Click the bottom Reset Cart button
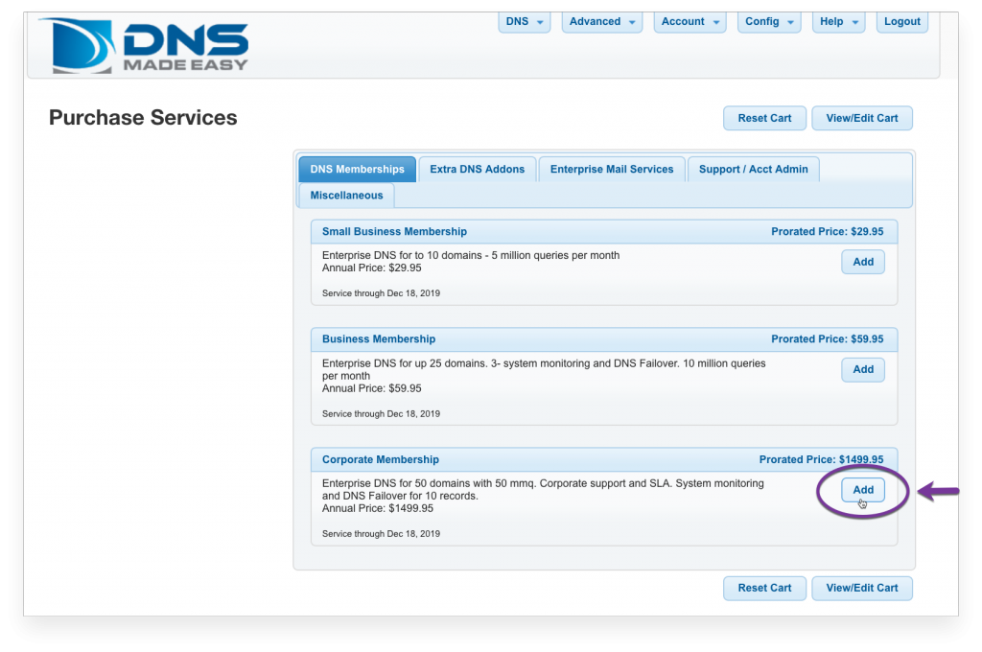Screen dimensions: 982x652 764,588
